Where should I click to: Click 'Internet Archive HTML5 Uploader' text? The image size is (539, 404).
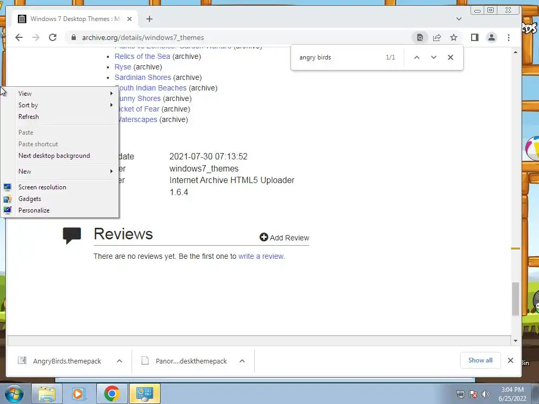(232, 180)
